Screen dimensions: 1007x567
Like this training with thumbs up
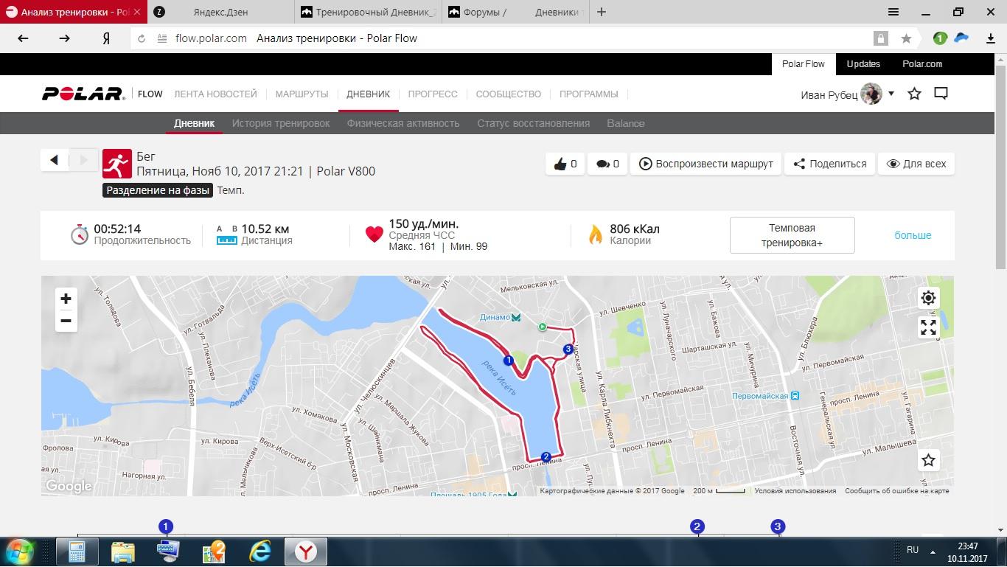pos(565,164)
